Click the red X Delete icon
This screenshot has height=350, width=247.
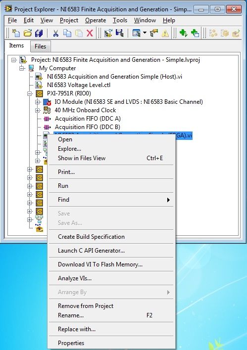click(x=90, y=33)
